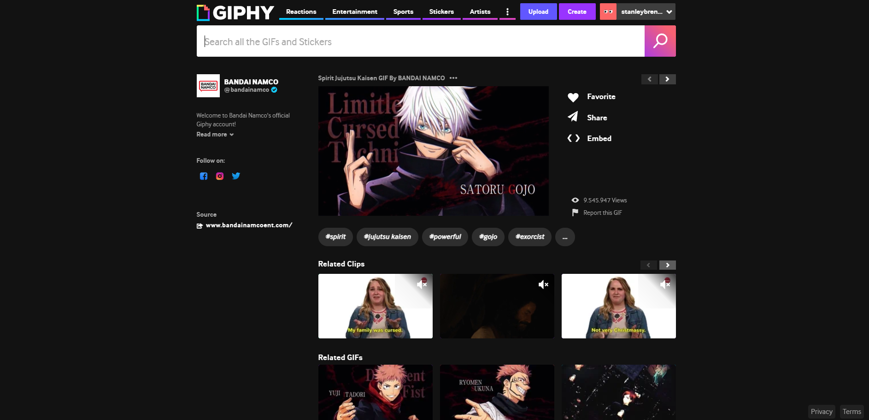Open the 'My family was cursed' clip thumbnail
The image size is (869, 420).
coord(376,306)
